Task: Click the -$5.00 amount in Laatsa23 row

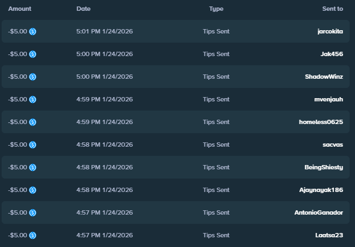Action: 17,235
